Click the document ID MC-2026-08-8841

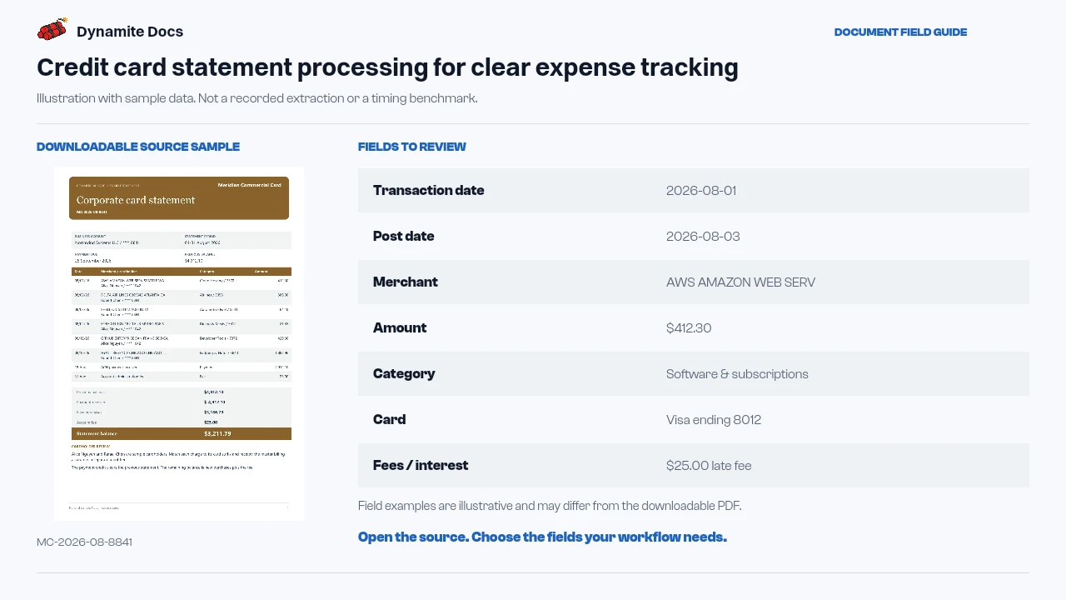coord(84,542)
